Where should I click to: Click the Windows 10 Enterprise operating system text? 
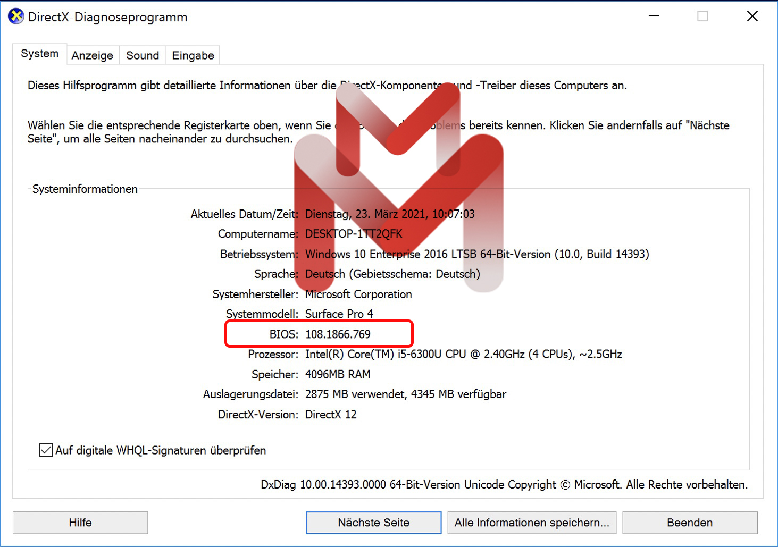(477, 254)
